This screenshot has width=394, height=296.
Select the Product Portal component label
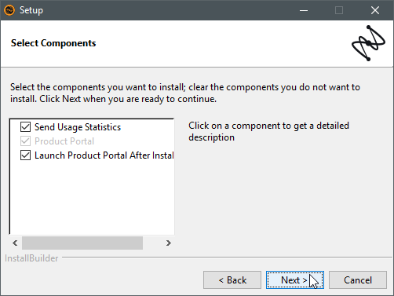(x=64, y=141)
